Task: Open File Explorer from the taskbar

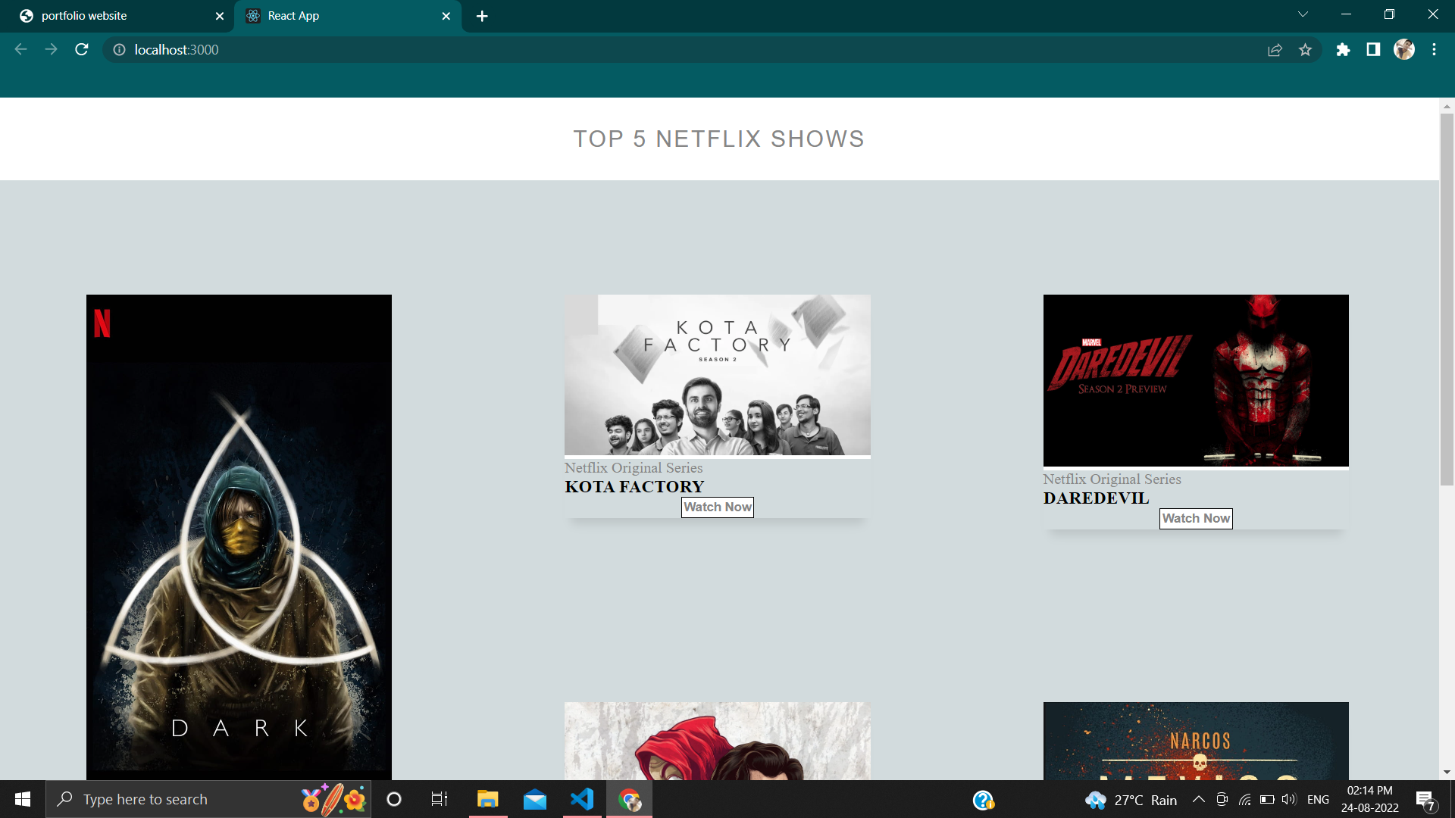Action: [487, 799]
